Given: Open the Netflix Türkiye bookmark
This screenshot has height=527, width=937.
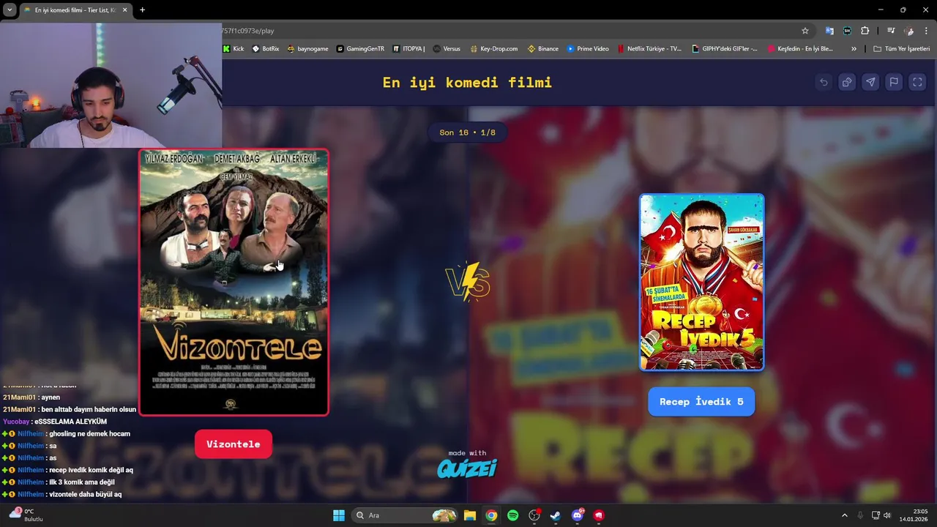Looking at the screenshot, I should pos(649,49).
